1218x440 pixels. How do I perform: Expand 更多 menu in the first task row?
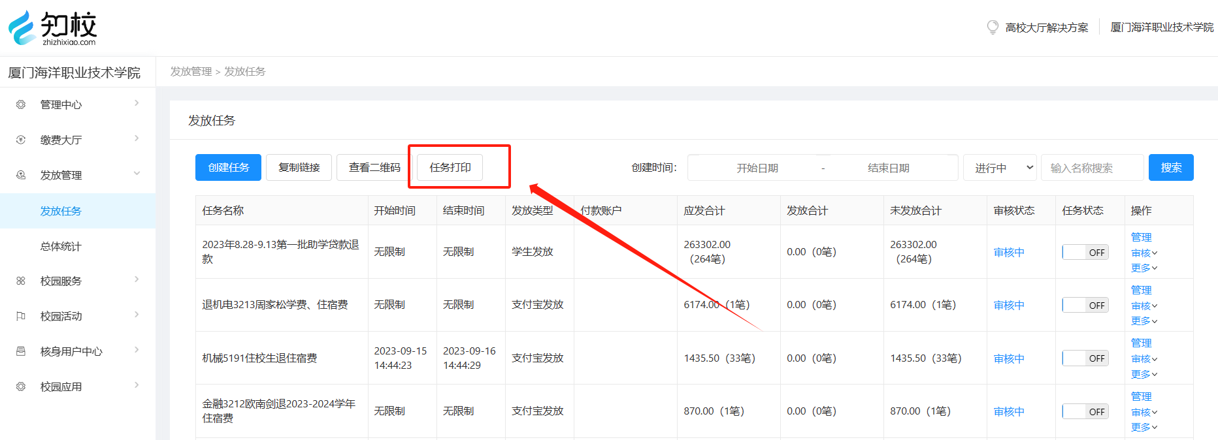(x=1144, y=268)
